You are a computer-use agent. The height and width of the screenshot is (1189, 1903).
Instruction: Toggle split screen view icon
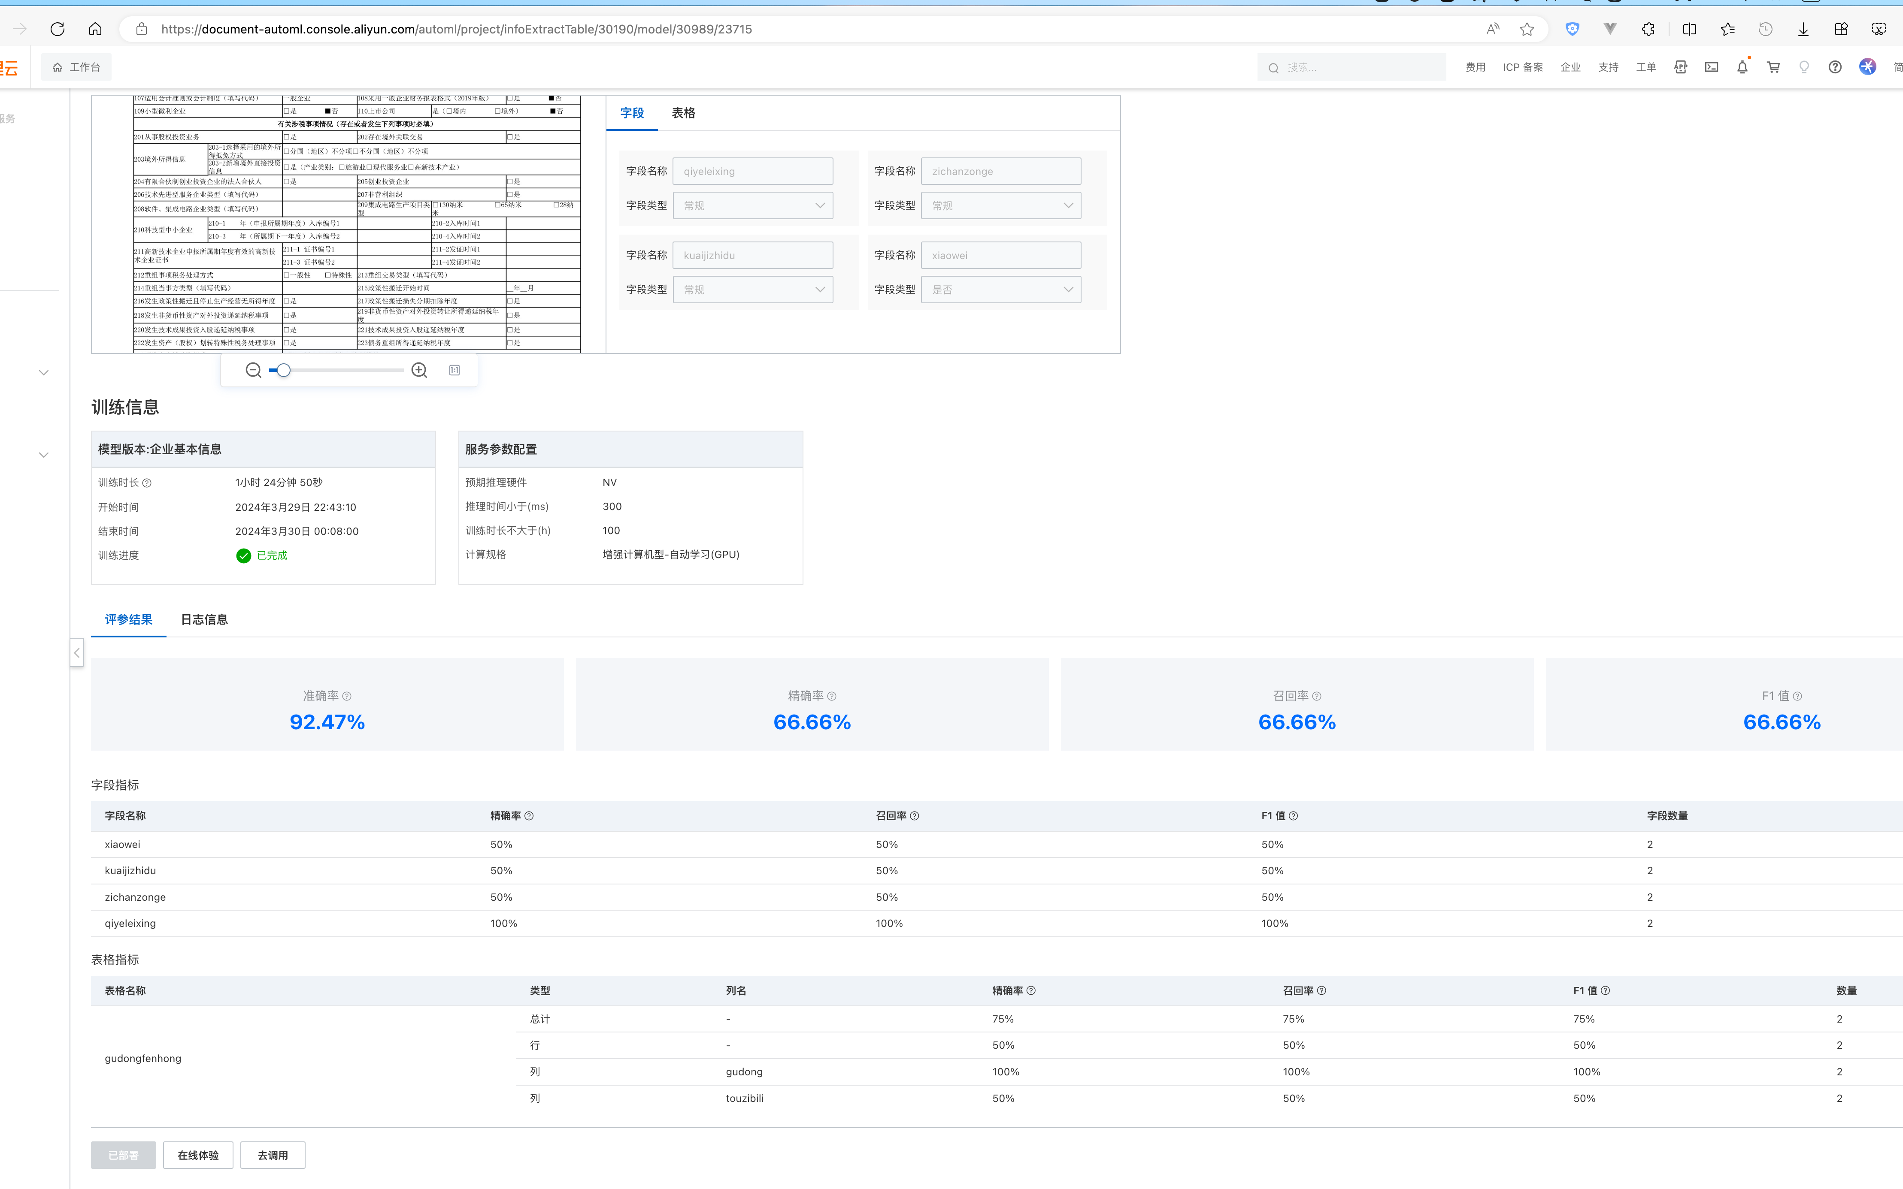[1689, 29]
